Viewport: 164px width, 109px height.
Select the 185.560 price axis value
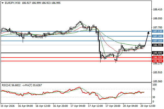(157, 81)
